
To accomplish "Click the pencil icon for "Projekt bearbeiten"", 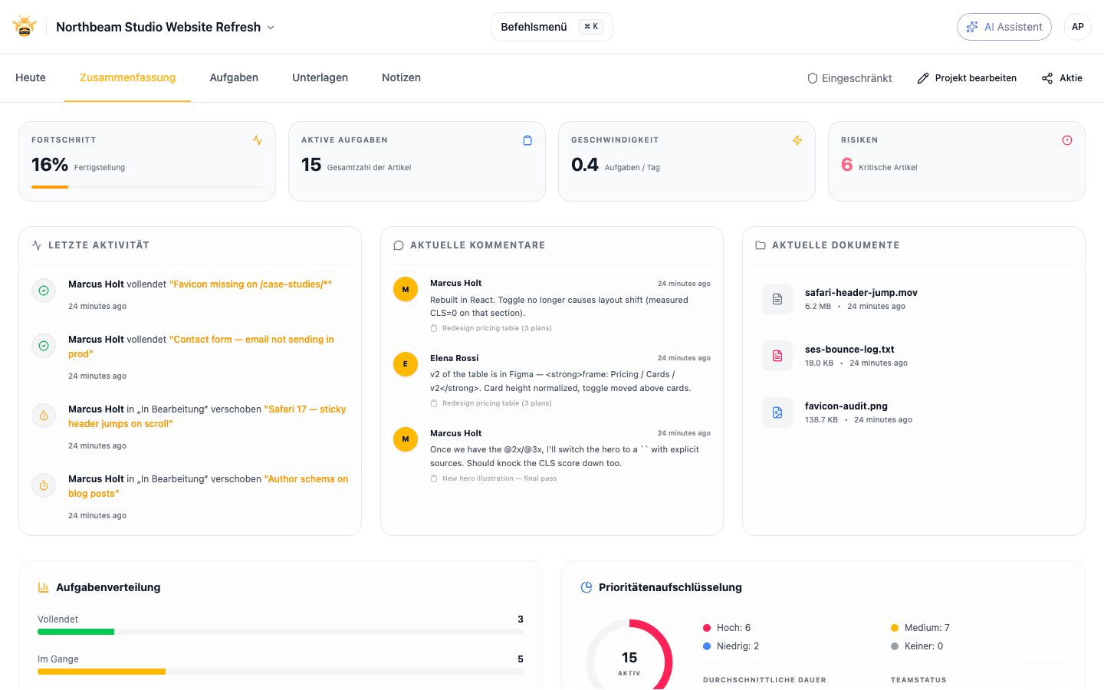I will coord(922,77).
